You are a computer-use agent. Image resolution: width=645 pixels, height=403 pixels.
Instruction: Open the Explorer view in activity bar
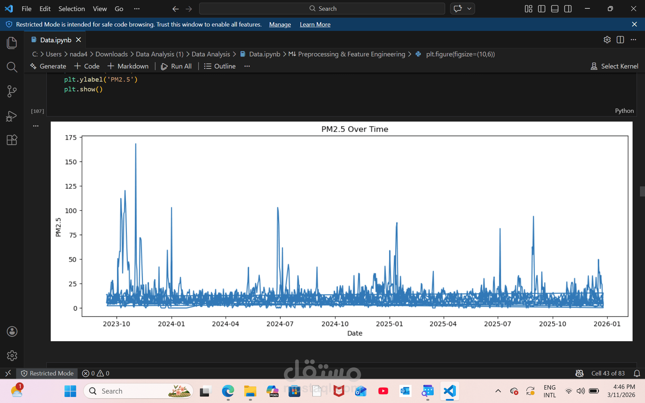(12, 43)
